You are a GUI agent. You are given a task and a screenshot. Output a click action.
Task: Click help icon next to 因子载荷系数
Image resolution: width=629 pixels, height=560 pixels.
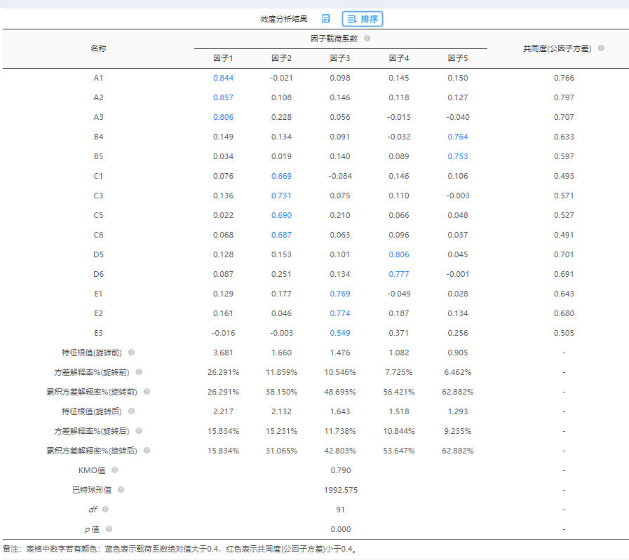coord(367,39)
